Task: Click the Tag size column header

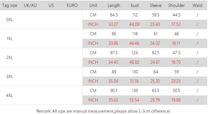Action: (10, 5)
